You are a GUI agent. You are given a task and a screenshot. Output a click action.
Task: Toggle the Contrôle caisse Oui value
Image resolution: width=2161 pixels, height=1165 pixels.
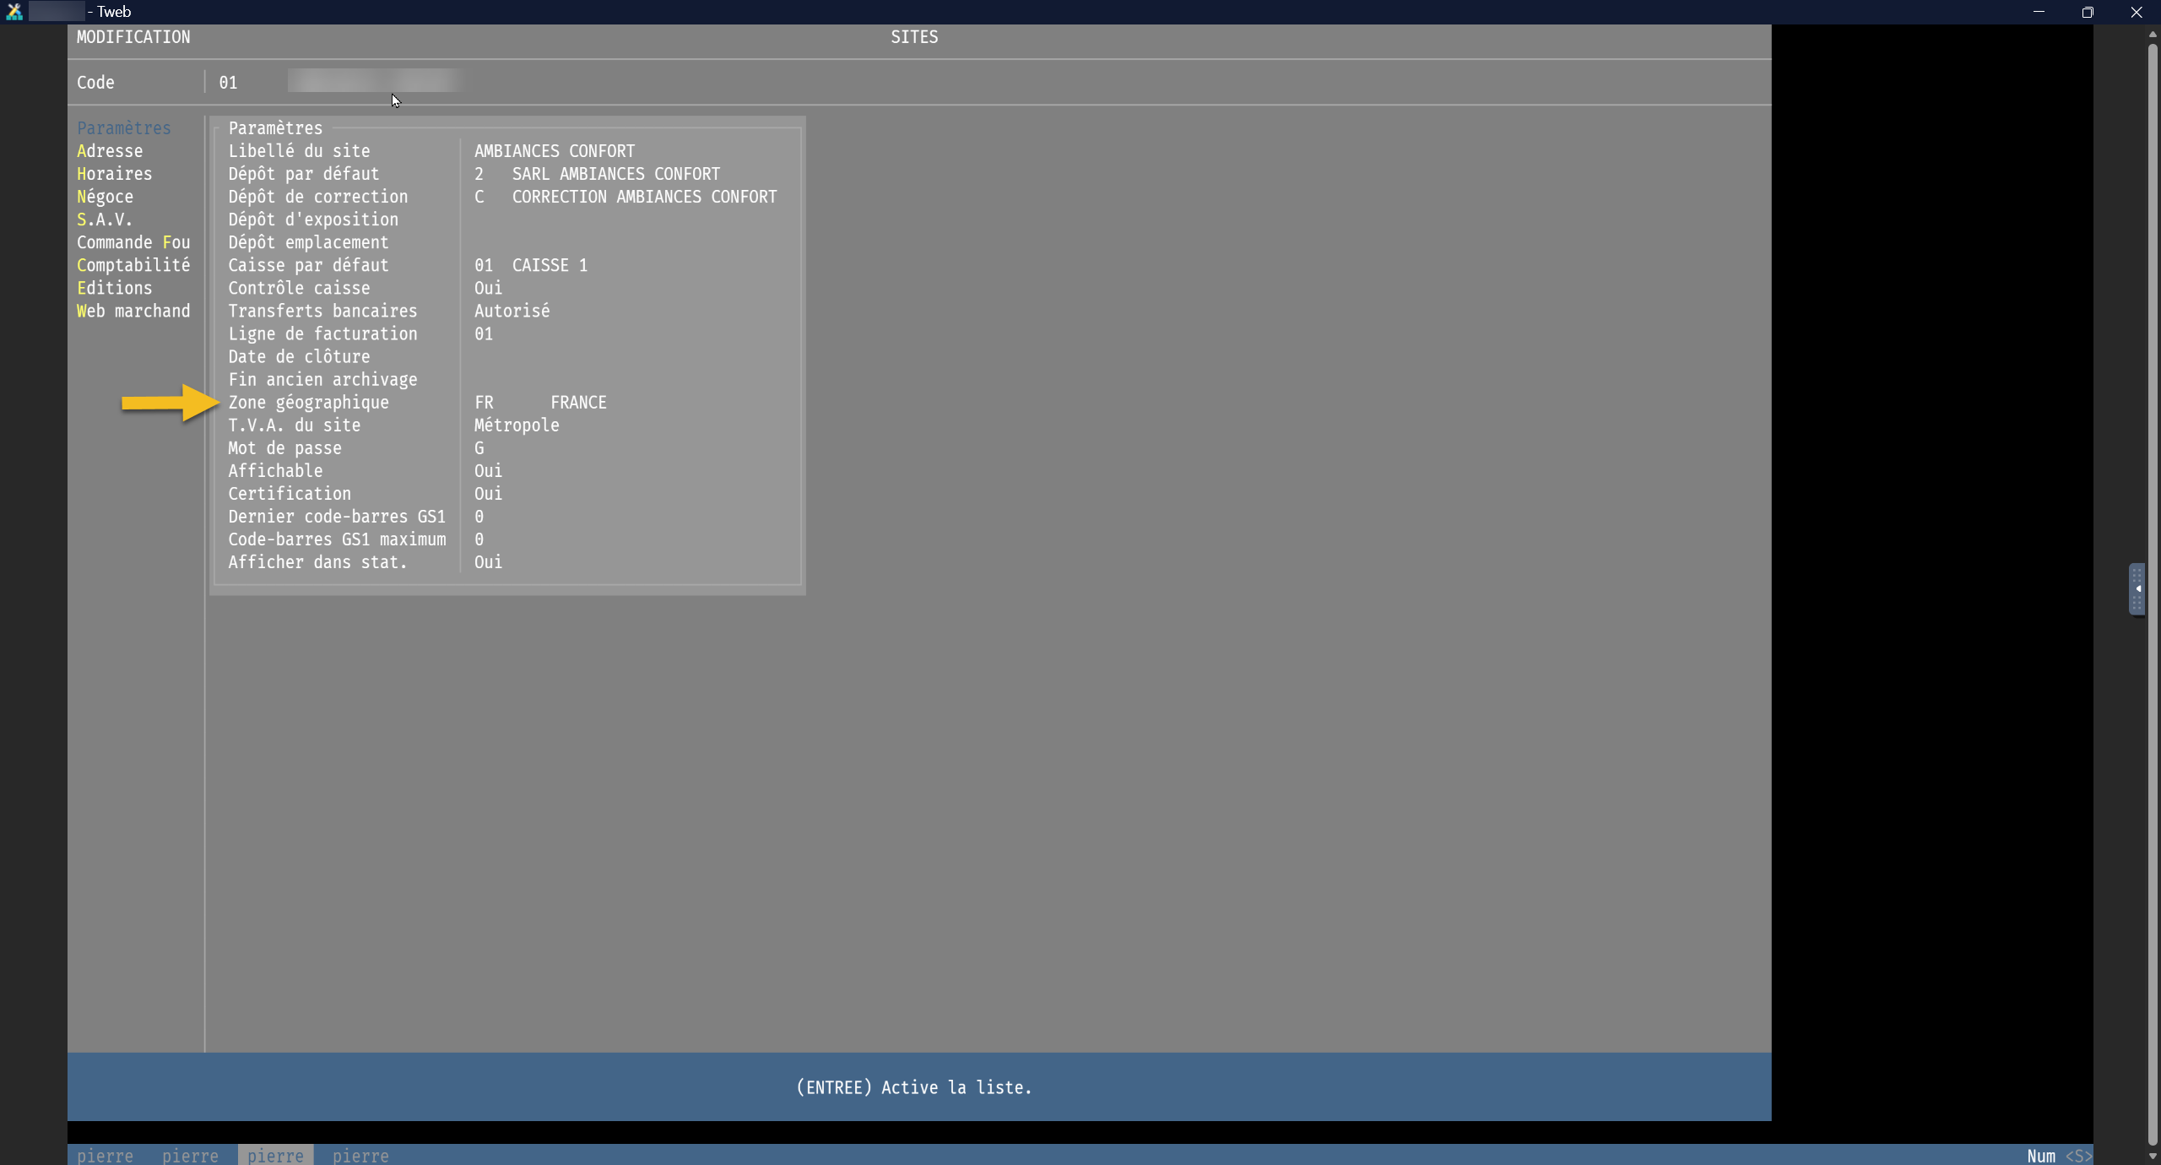click(x=488, y=288)
